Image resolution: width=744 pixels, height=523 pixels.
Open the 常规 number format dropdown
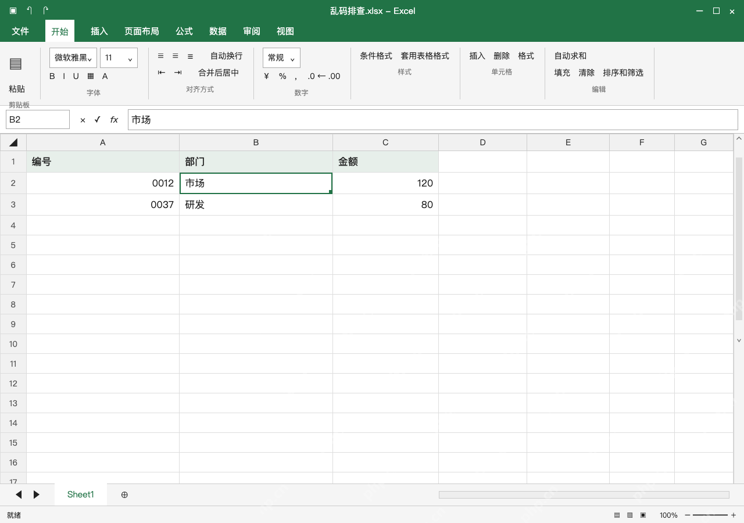click(x=281, y=58)
